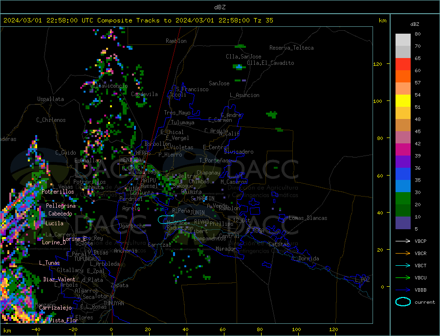This screenshot has height=336, width=440.
Task: Click the TUNUYAN place label
Action: click(x=113, y=303)
